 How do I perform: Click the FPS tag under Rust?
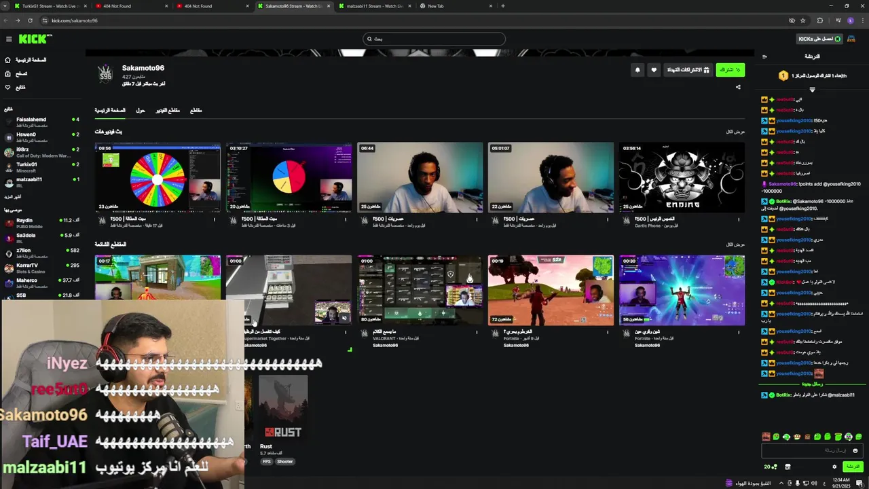pos(267,461)
